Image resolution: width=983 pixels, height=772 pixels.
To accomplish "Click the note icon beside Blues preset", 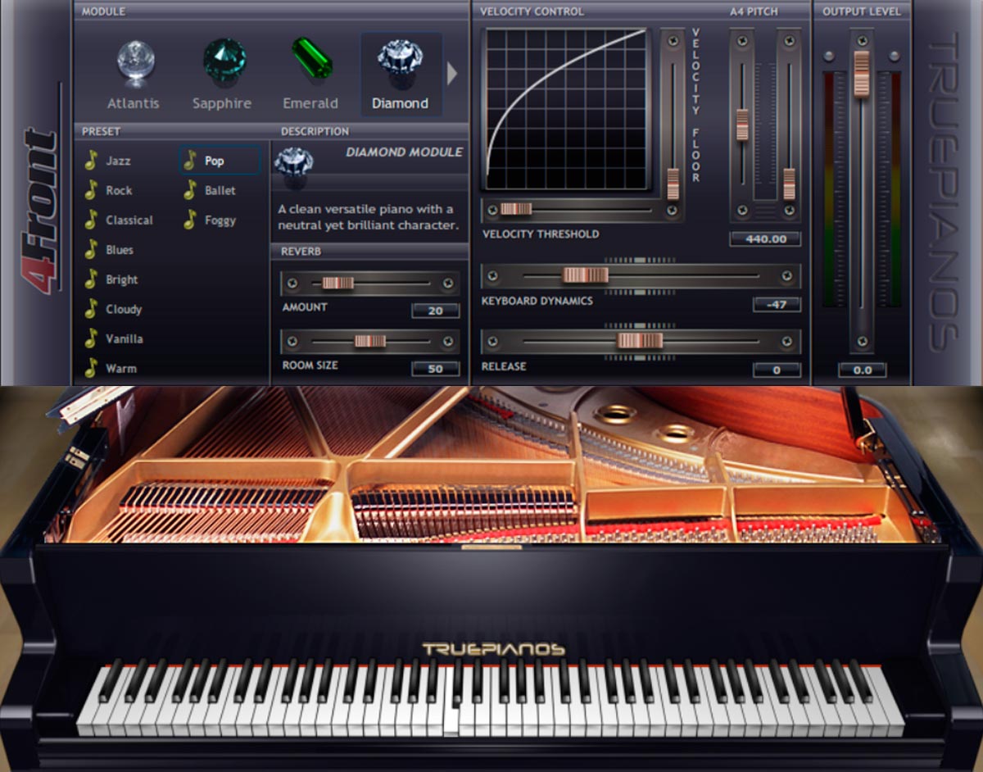I will pos(91,249).
